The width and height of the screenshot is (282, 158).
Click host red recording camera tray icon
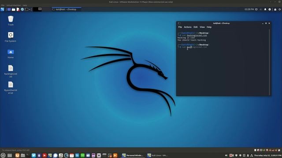(231, 155)
